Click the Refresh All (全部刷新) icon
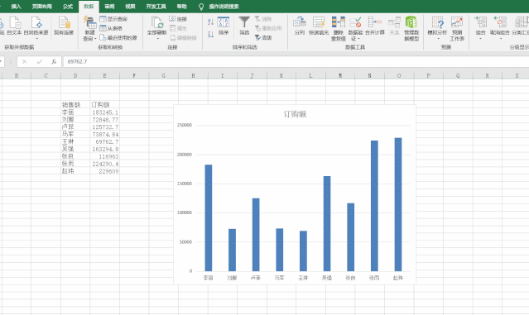 coord(156,22)
